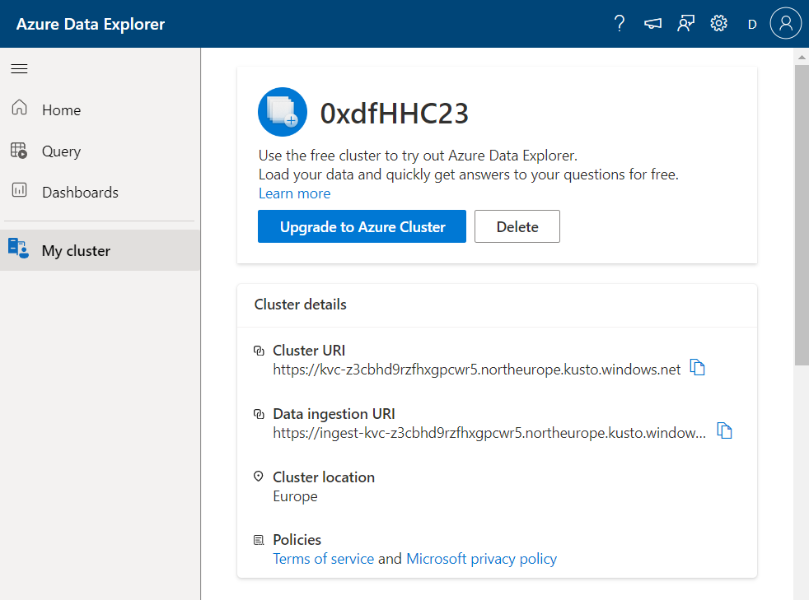This screenshot has height=600, width=809.
Task: Click the user account avatar icon
Action: point(785,24)
